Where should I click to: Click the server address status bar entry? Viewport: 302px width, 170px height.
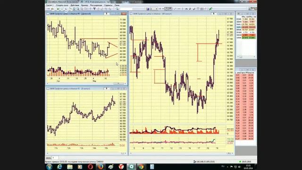[x=204, y=161]
